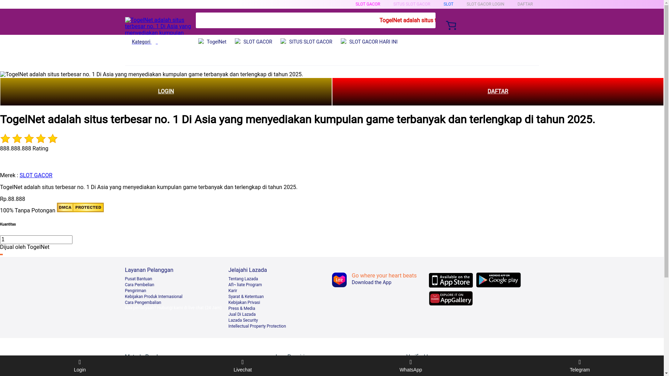This screenshot has width=669, height=376.
Task: Open Telegram from bottom bar
Action: tap(580, 366)
